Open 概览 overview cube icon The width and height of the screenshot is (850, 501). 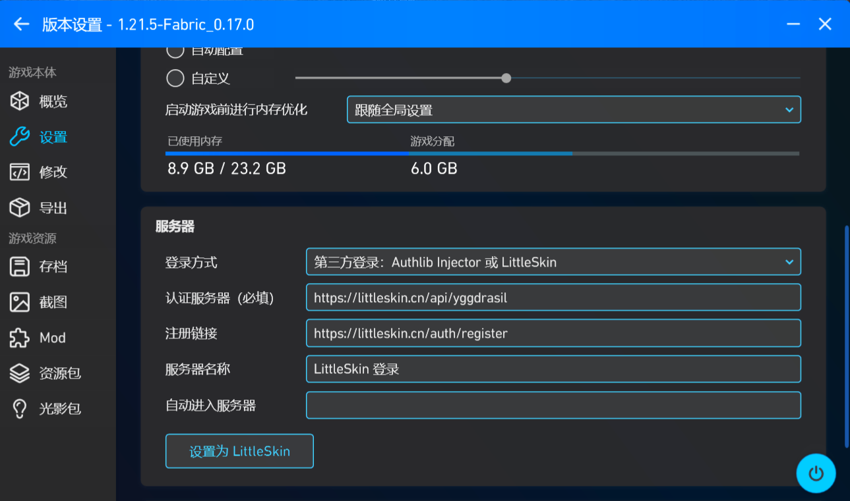point(19,101)
